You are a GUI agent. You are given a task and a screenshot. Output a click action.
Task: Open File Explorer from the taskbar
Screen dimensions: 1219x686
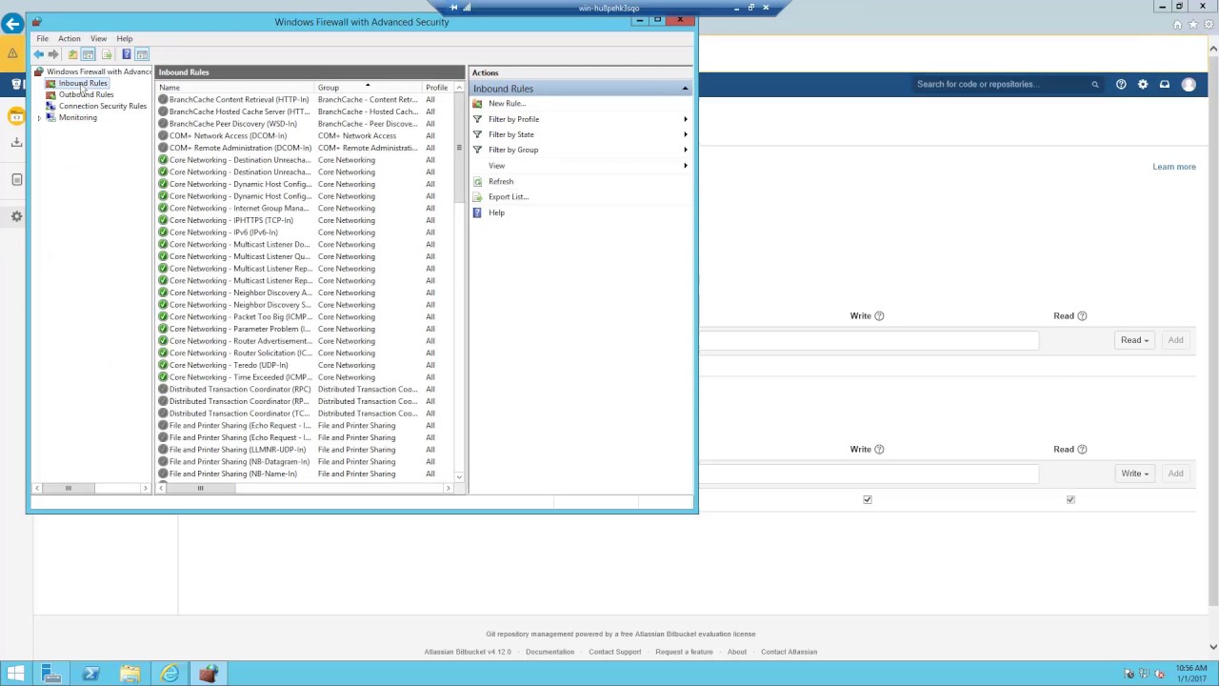click(130, 674)
